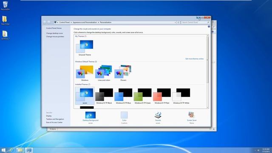Viewport: 272px width, 153px height.
Task: Click the theme list scrollbar down arrow
Action: click(207, 108)
